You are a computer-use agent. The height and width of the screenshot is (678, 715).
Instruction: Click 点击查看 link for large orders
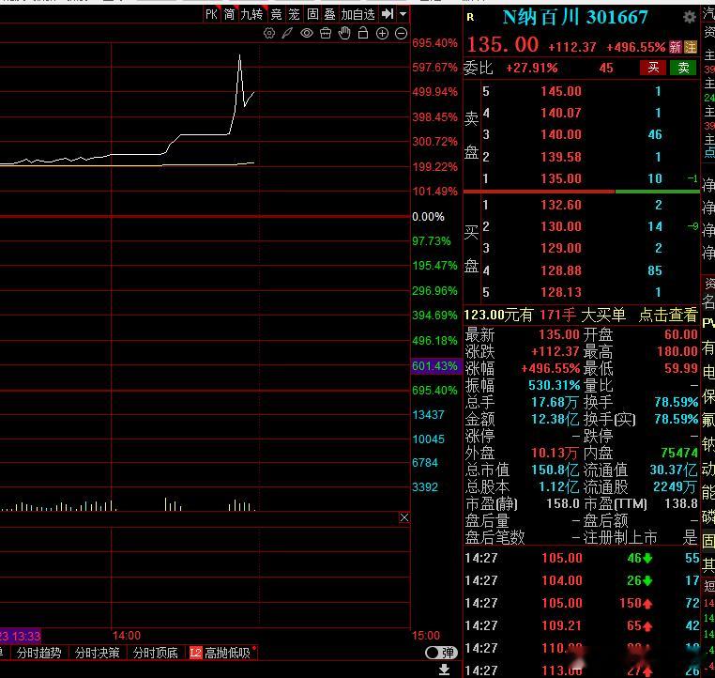click(668, 315)
